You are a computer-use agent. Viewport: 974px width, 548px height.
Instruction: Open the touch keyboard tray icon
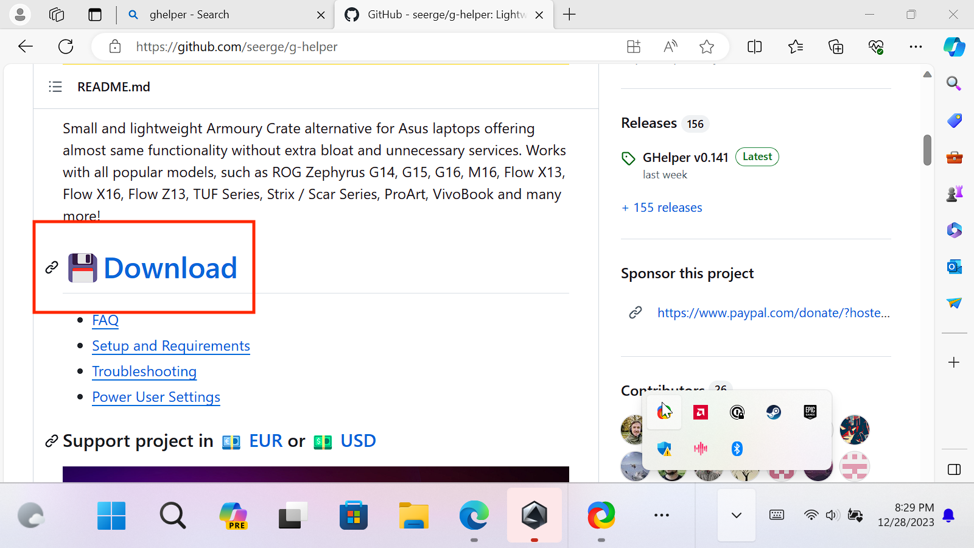[777, 515]
